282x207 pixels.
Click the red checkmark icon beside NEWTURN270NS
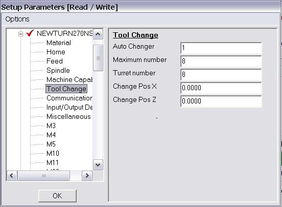click(x=30, y=33)
